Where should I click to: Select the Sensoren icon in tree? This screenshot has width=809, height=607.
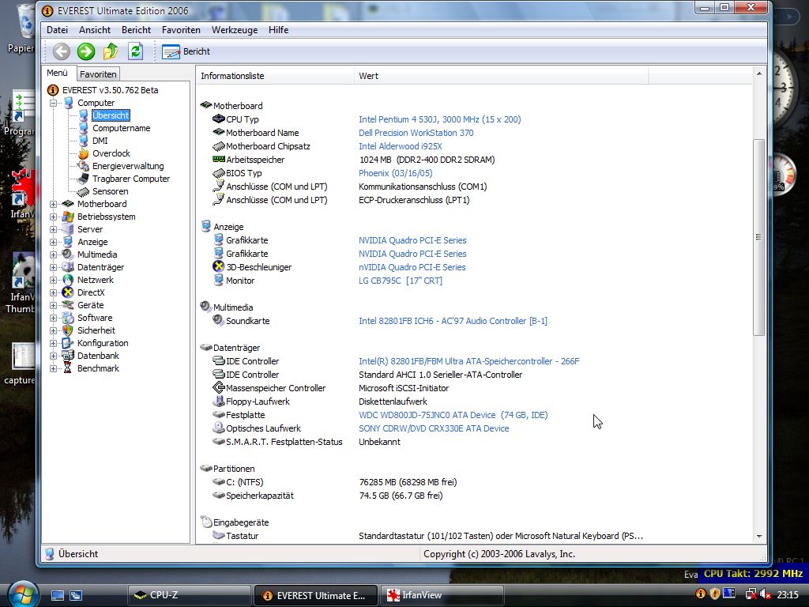pos(83,191)
